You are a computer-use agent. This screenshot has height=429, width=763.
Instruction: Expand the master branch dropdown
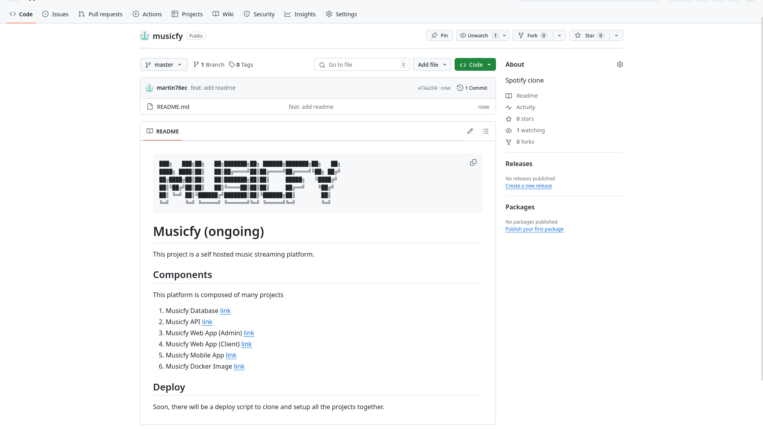(x=164, y=64)
